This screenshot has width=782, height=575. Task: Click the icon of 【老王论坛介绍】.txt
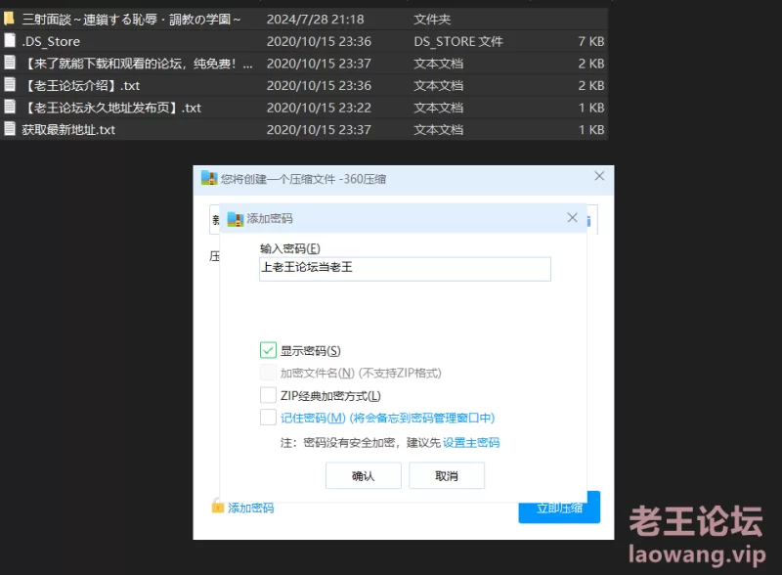pyautogui.click(x=10, y=85)
